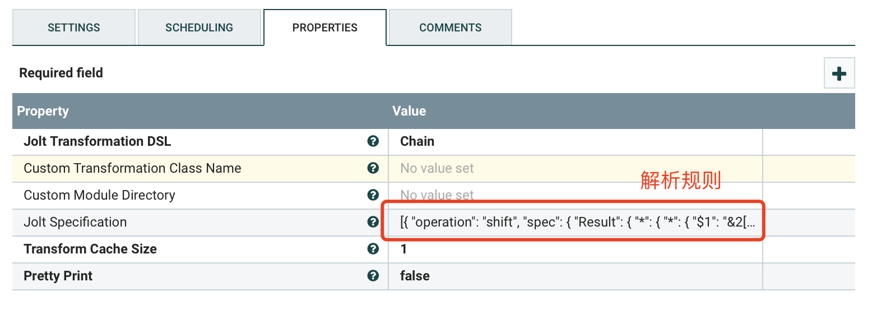Select the Properties tab

point(325,27)
